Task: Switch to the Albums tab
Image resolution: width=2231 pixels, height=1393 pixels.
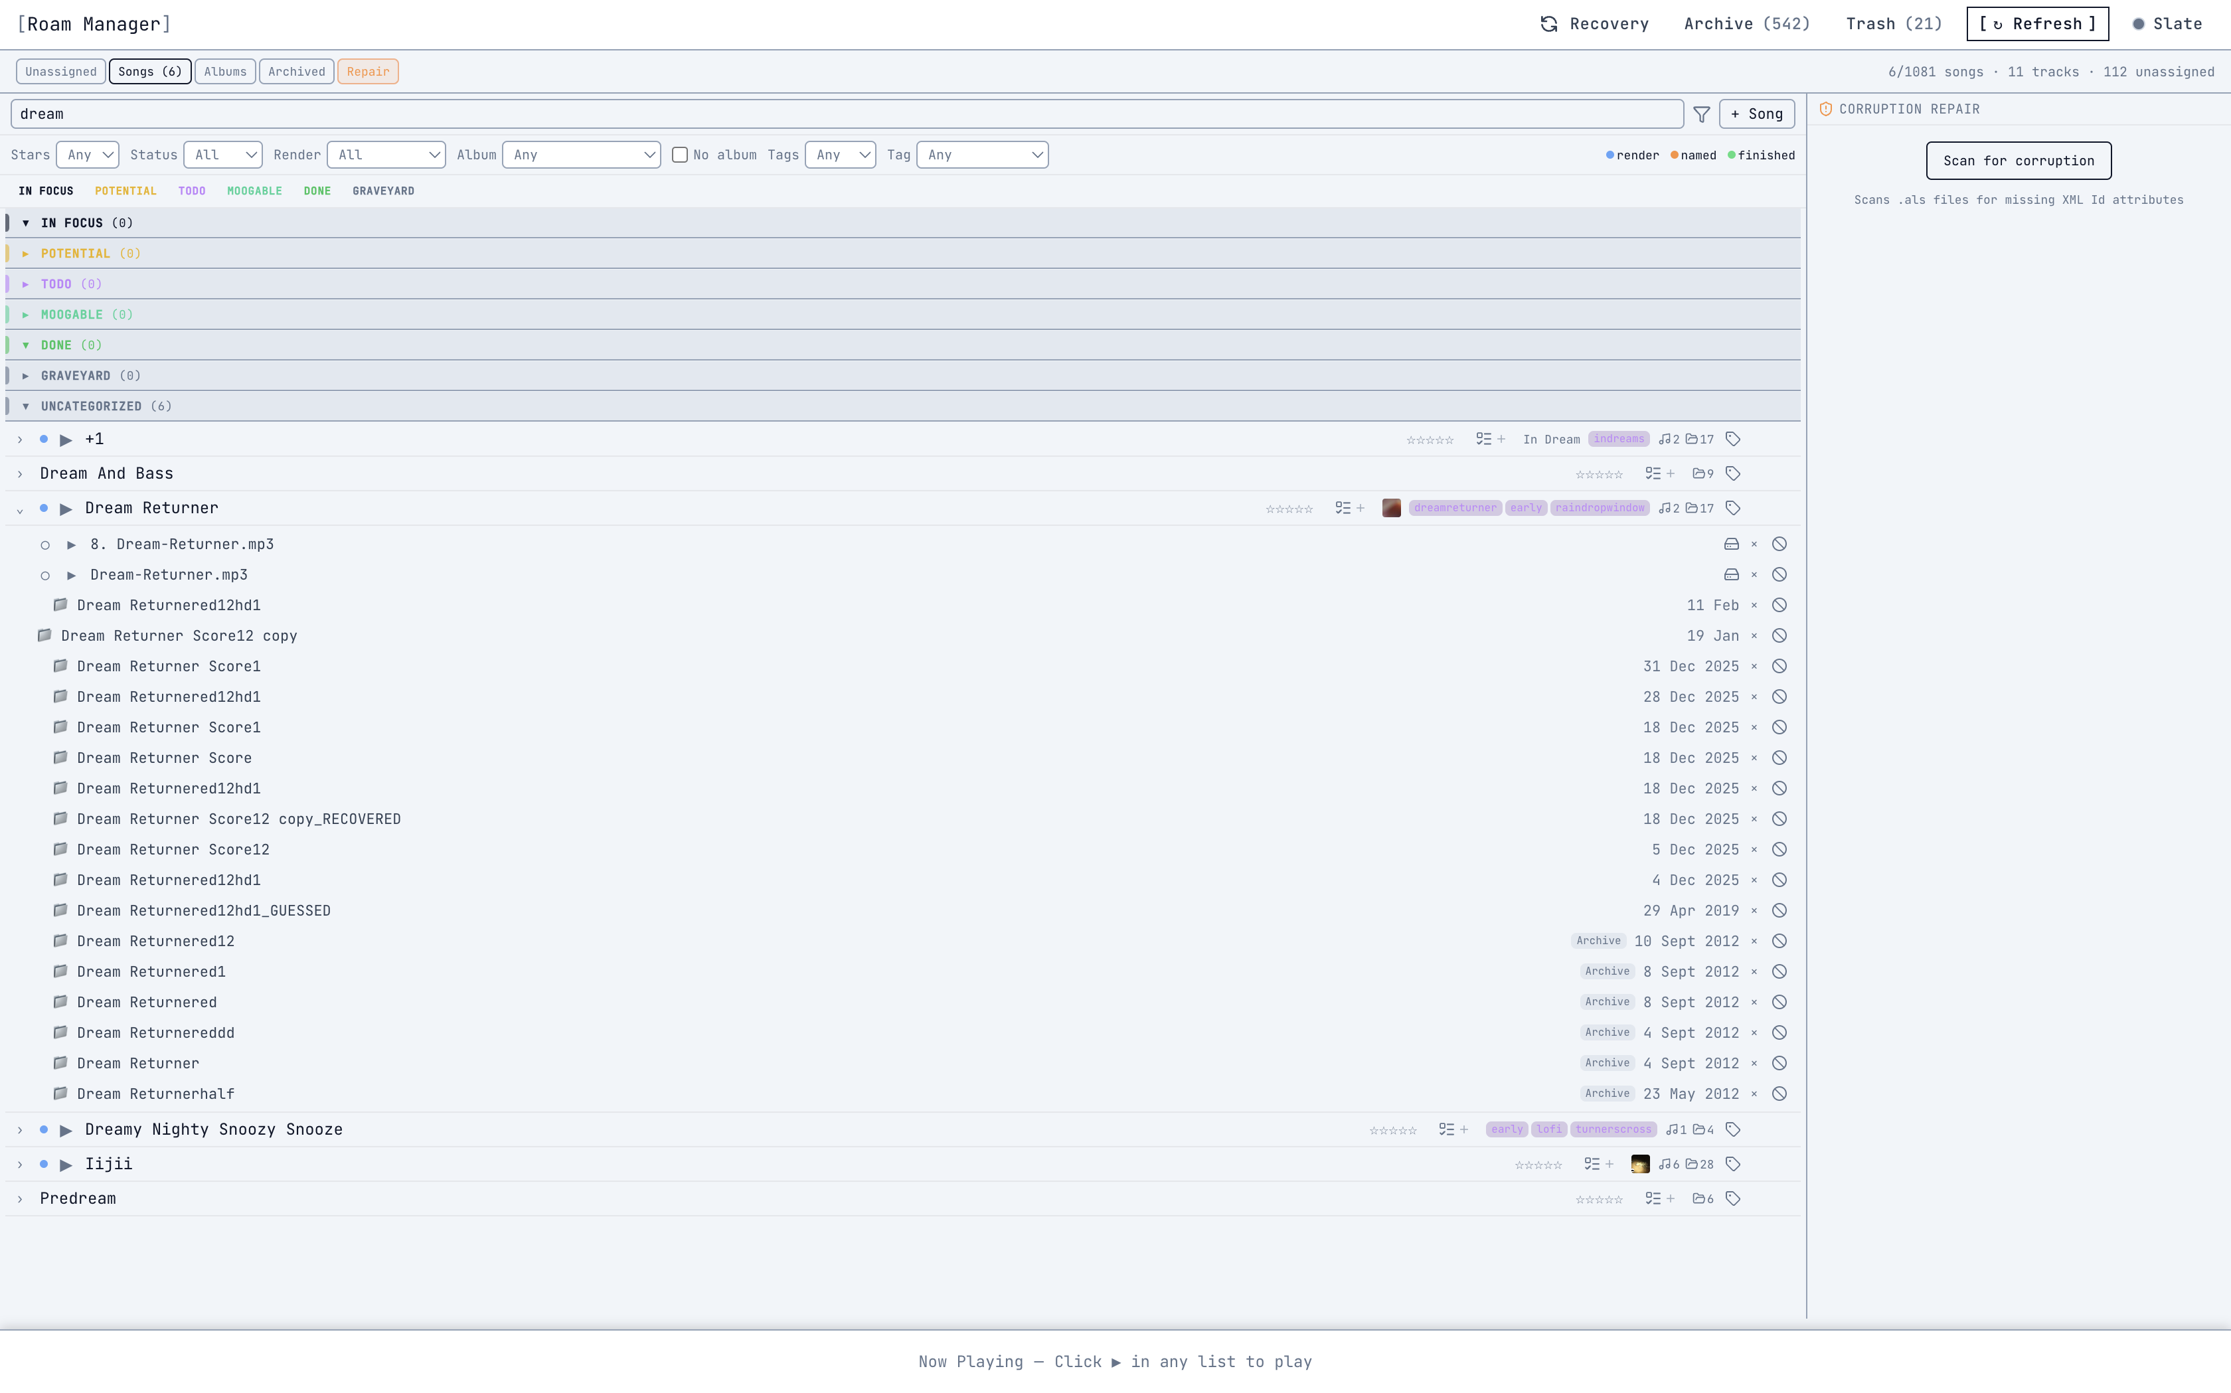Action: click(224, 72)
